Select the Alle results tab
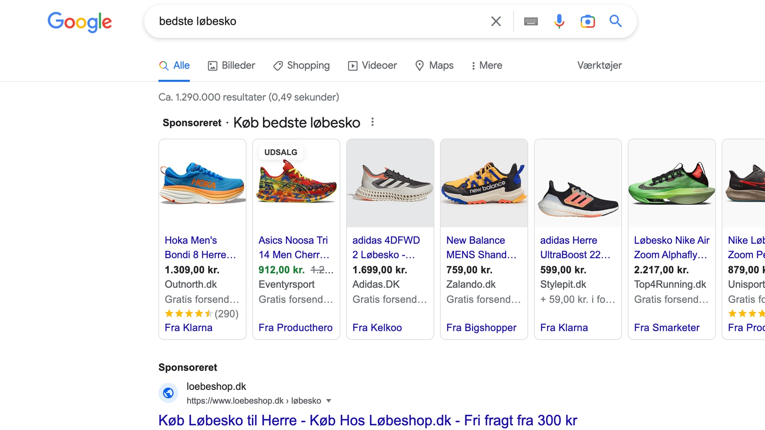Viewport: 765px width, 430px height. [174, 65]
